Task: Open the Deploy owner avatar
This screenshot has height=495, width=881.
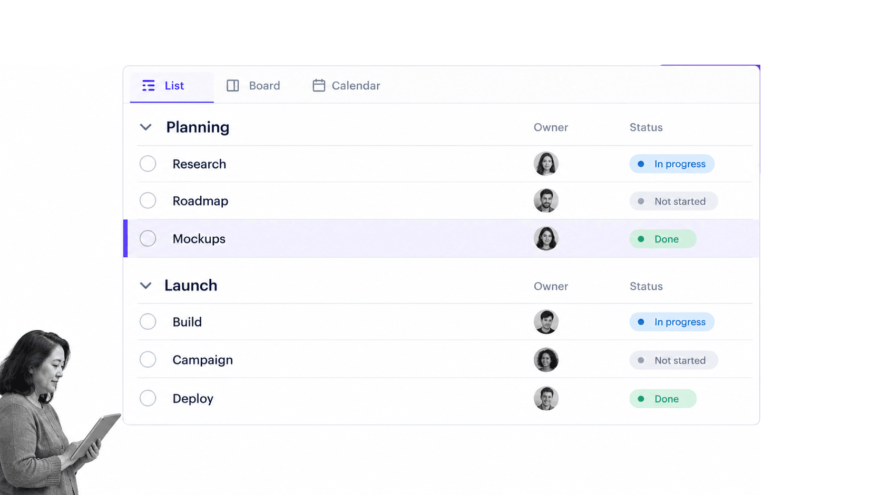Action: tap(546, 398)
